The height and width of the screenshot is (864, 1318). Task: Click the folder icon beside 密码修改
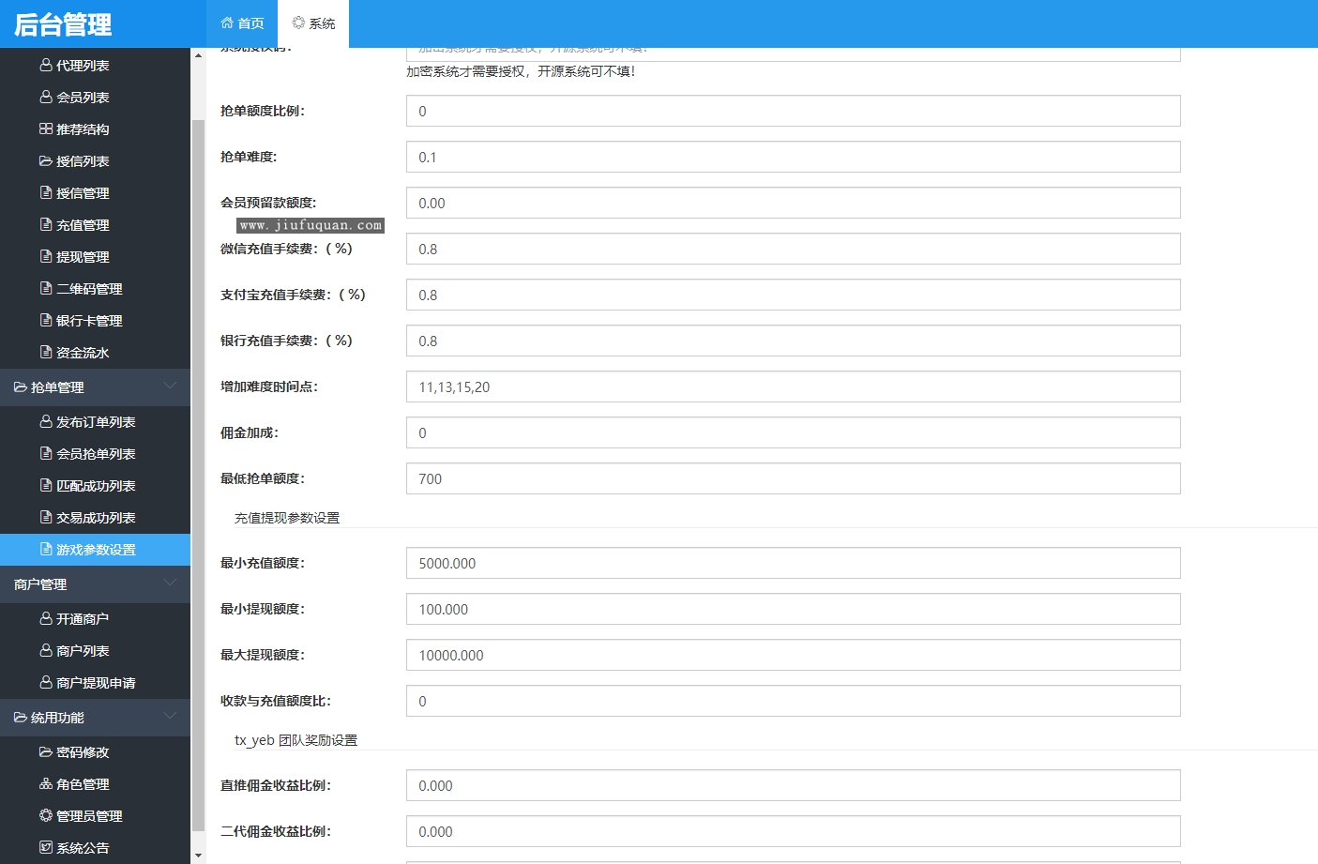click(x=46, y=752)
